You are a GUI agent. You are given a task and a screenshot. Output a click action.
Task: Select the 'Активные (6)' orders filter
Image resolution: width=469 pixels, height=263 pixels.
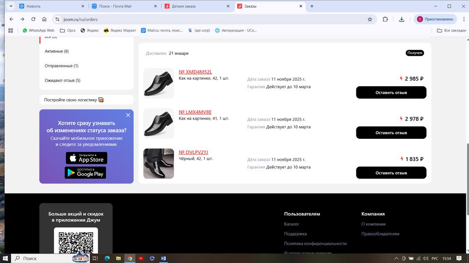pyautogui.click(x=57, y=51)
